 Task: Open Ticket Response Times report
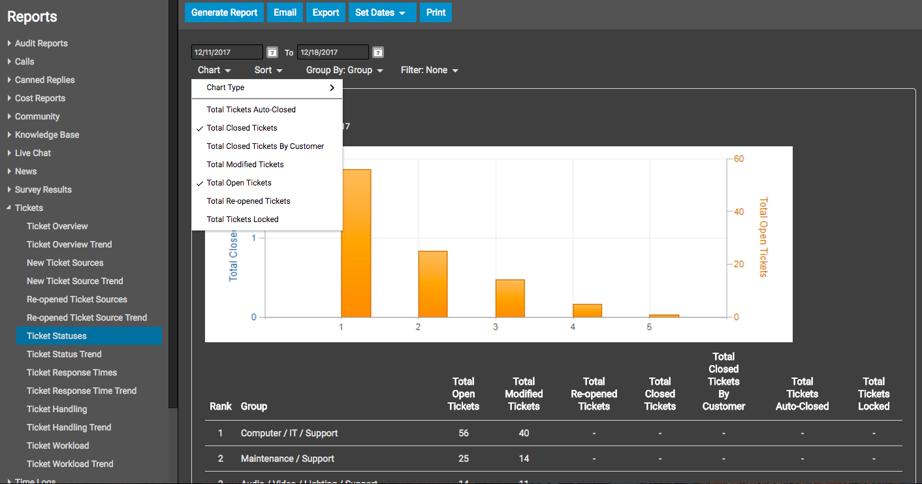click(72, 372)
